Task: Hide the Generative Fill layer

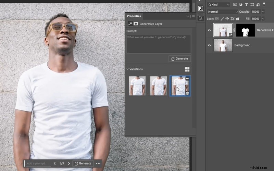Action: pos(209,30)
